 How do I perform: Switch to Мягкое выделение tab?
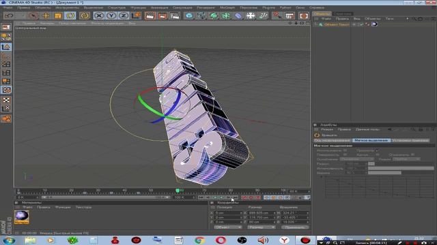pyautogui.click(x=371, y=141)
